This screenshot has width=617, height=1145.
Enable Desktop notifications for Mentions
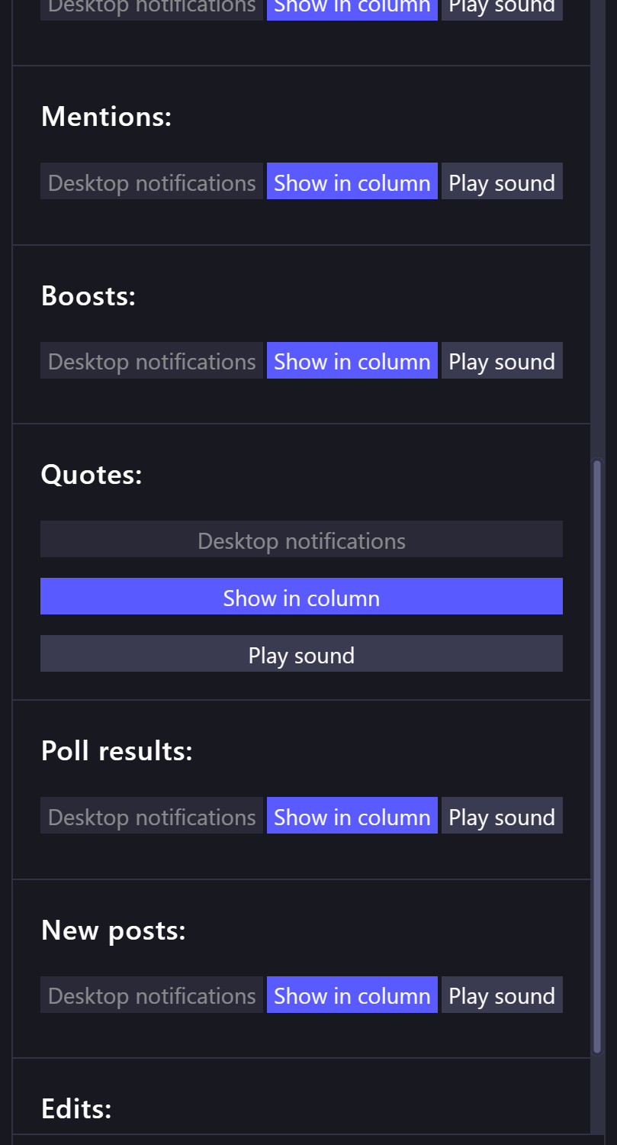click(x=152, y=182)
